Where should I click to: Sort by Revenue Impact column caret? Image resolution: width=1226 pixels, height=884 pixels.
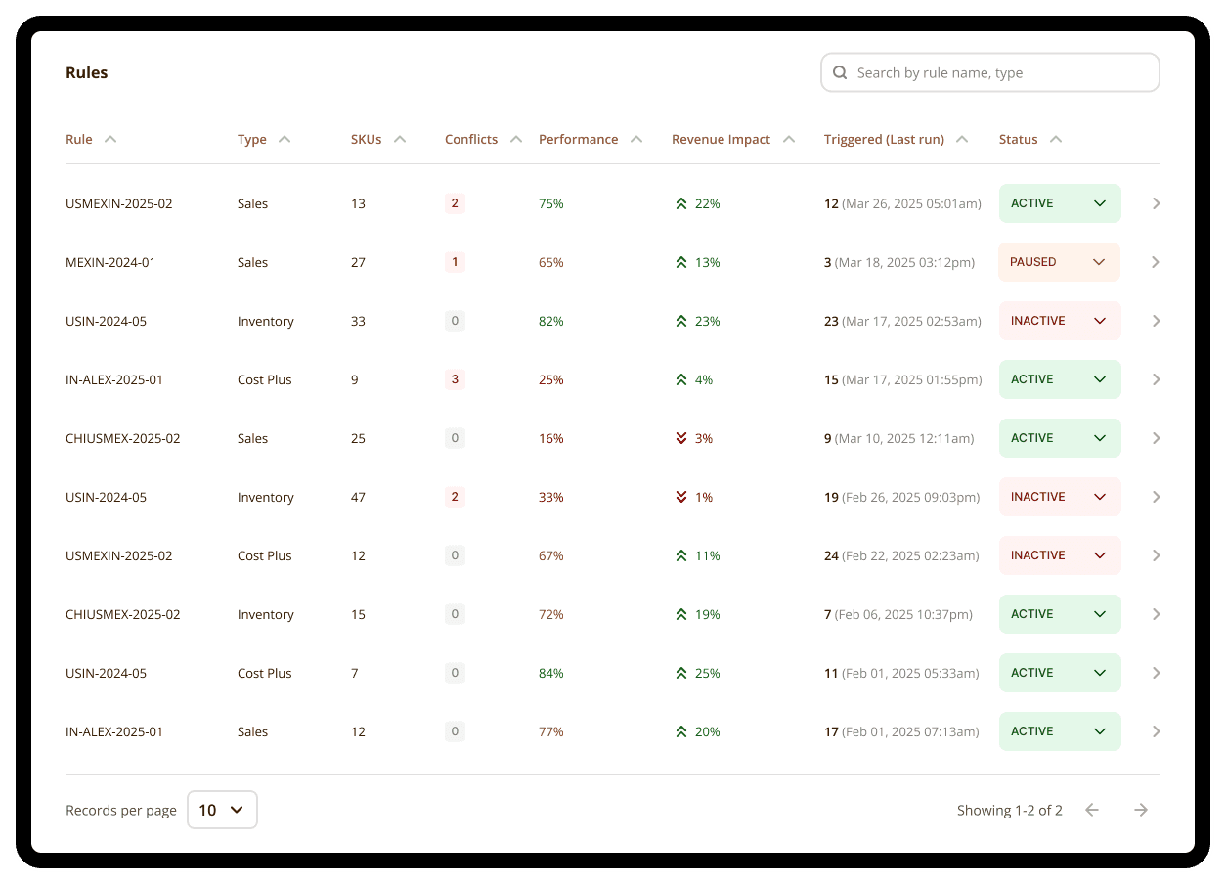coord(789,139)
